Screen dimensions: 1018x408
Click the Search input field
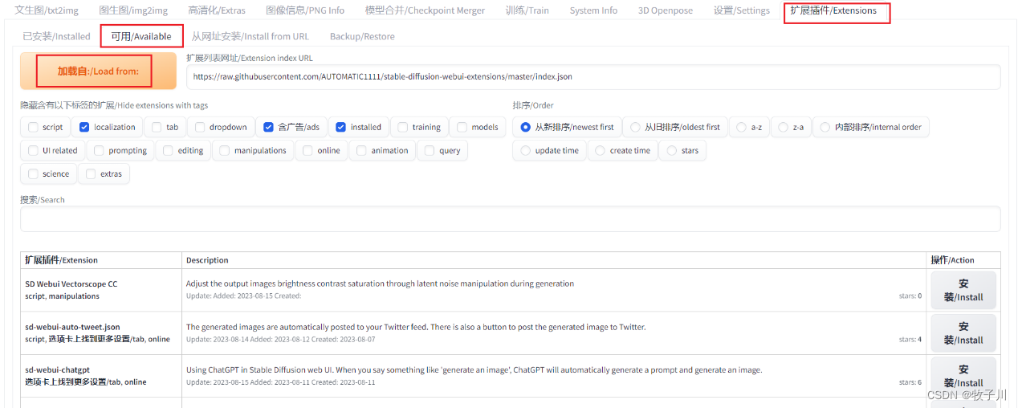pos(511,218)
